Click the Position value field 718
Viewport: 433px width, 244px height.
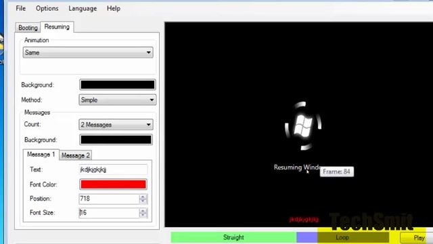click(109, 199)
